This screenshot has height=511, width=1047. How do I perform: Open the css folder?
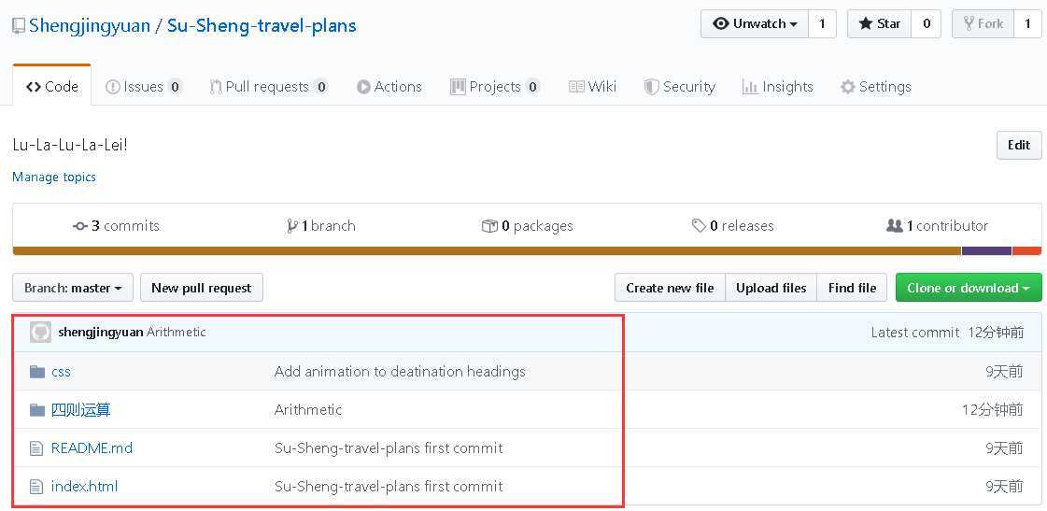pyautogui.click(x=61, y=372)
